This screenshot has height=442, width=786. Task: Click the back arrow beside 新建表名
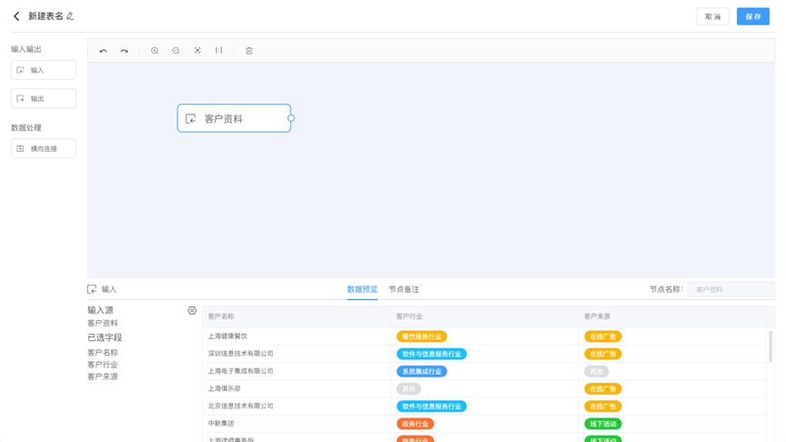pyautogui.click(x=16, y=16)
